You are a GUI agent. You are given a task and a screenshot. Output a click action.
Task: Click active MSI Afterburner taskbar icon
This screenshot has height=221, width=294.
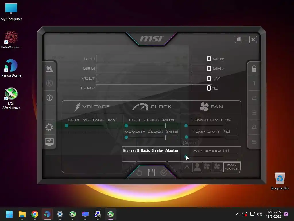[111, 214]
